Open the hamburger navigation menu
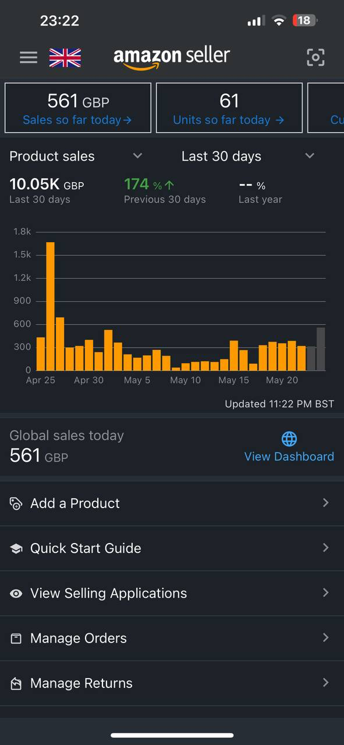 pos(28,57)
